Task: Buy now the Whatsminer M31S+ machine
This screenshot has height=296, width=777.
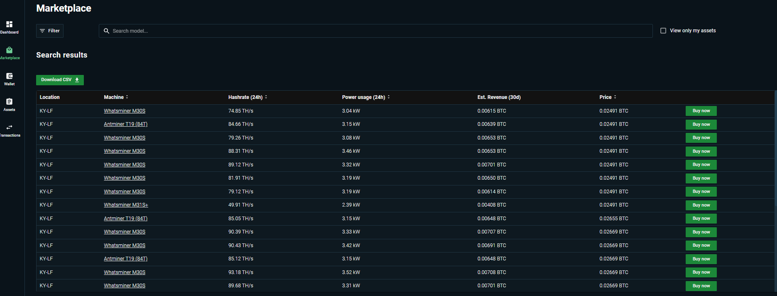Action: click(x=701, y=205)
